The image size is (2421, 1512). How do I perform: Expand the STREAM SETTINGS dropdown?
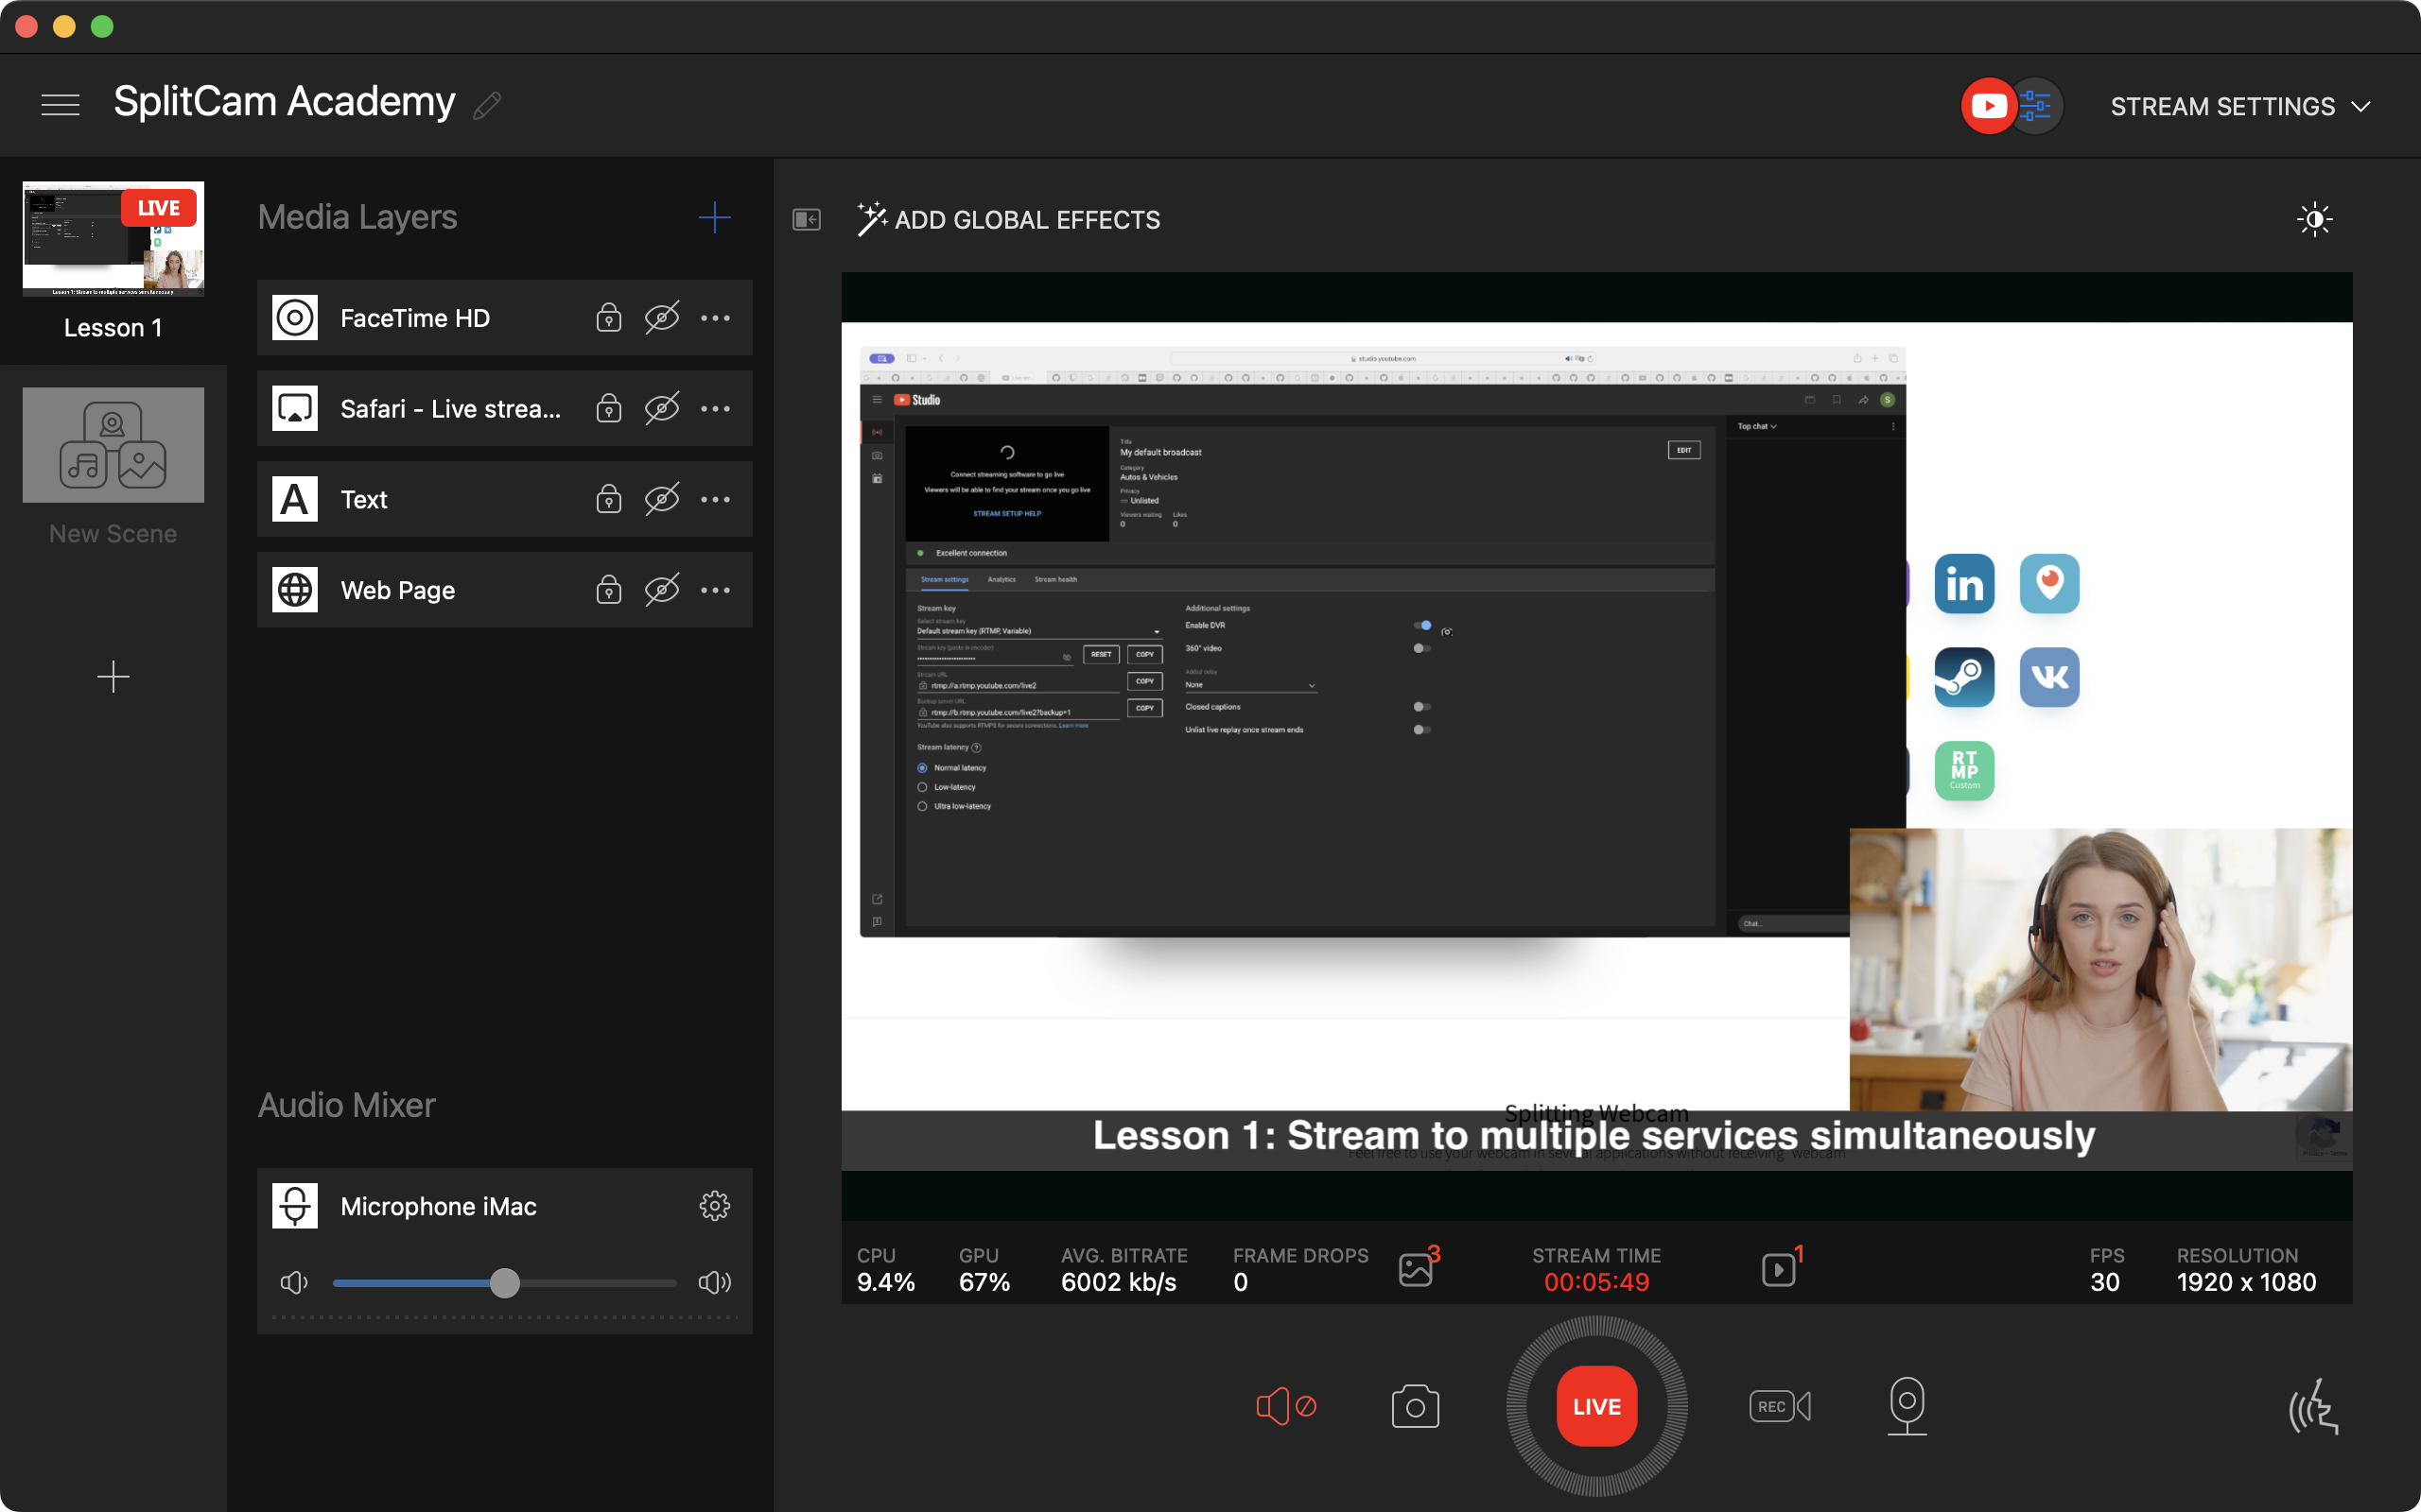(x=2240, y=107)
